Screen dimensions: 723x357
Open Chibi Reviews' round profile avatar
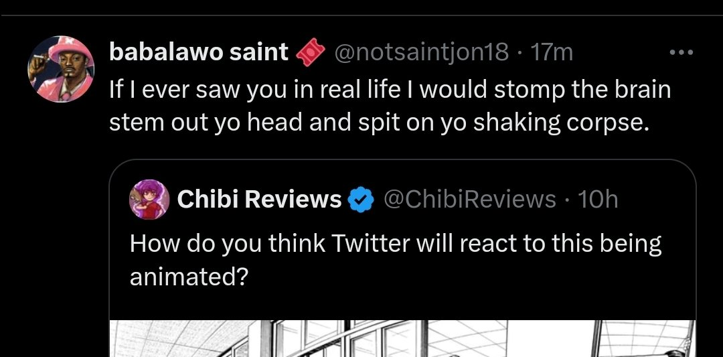(149, 199)
